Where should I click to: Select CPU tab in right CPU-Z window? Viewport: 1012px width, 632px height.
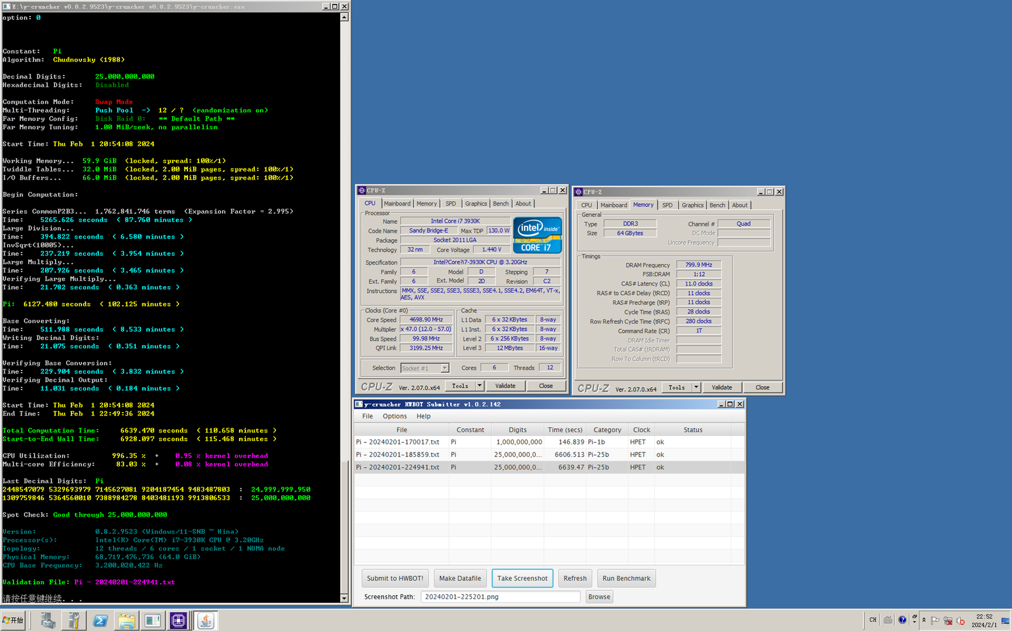coord(586,205)
